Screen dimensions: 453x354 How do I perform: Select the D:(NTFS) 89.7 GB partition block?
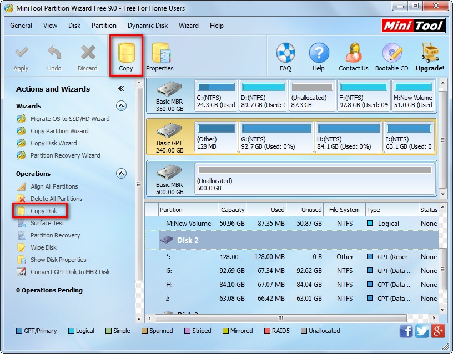pyautogui.click(x=263, y=95)
